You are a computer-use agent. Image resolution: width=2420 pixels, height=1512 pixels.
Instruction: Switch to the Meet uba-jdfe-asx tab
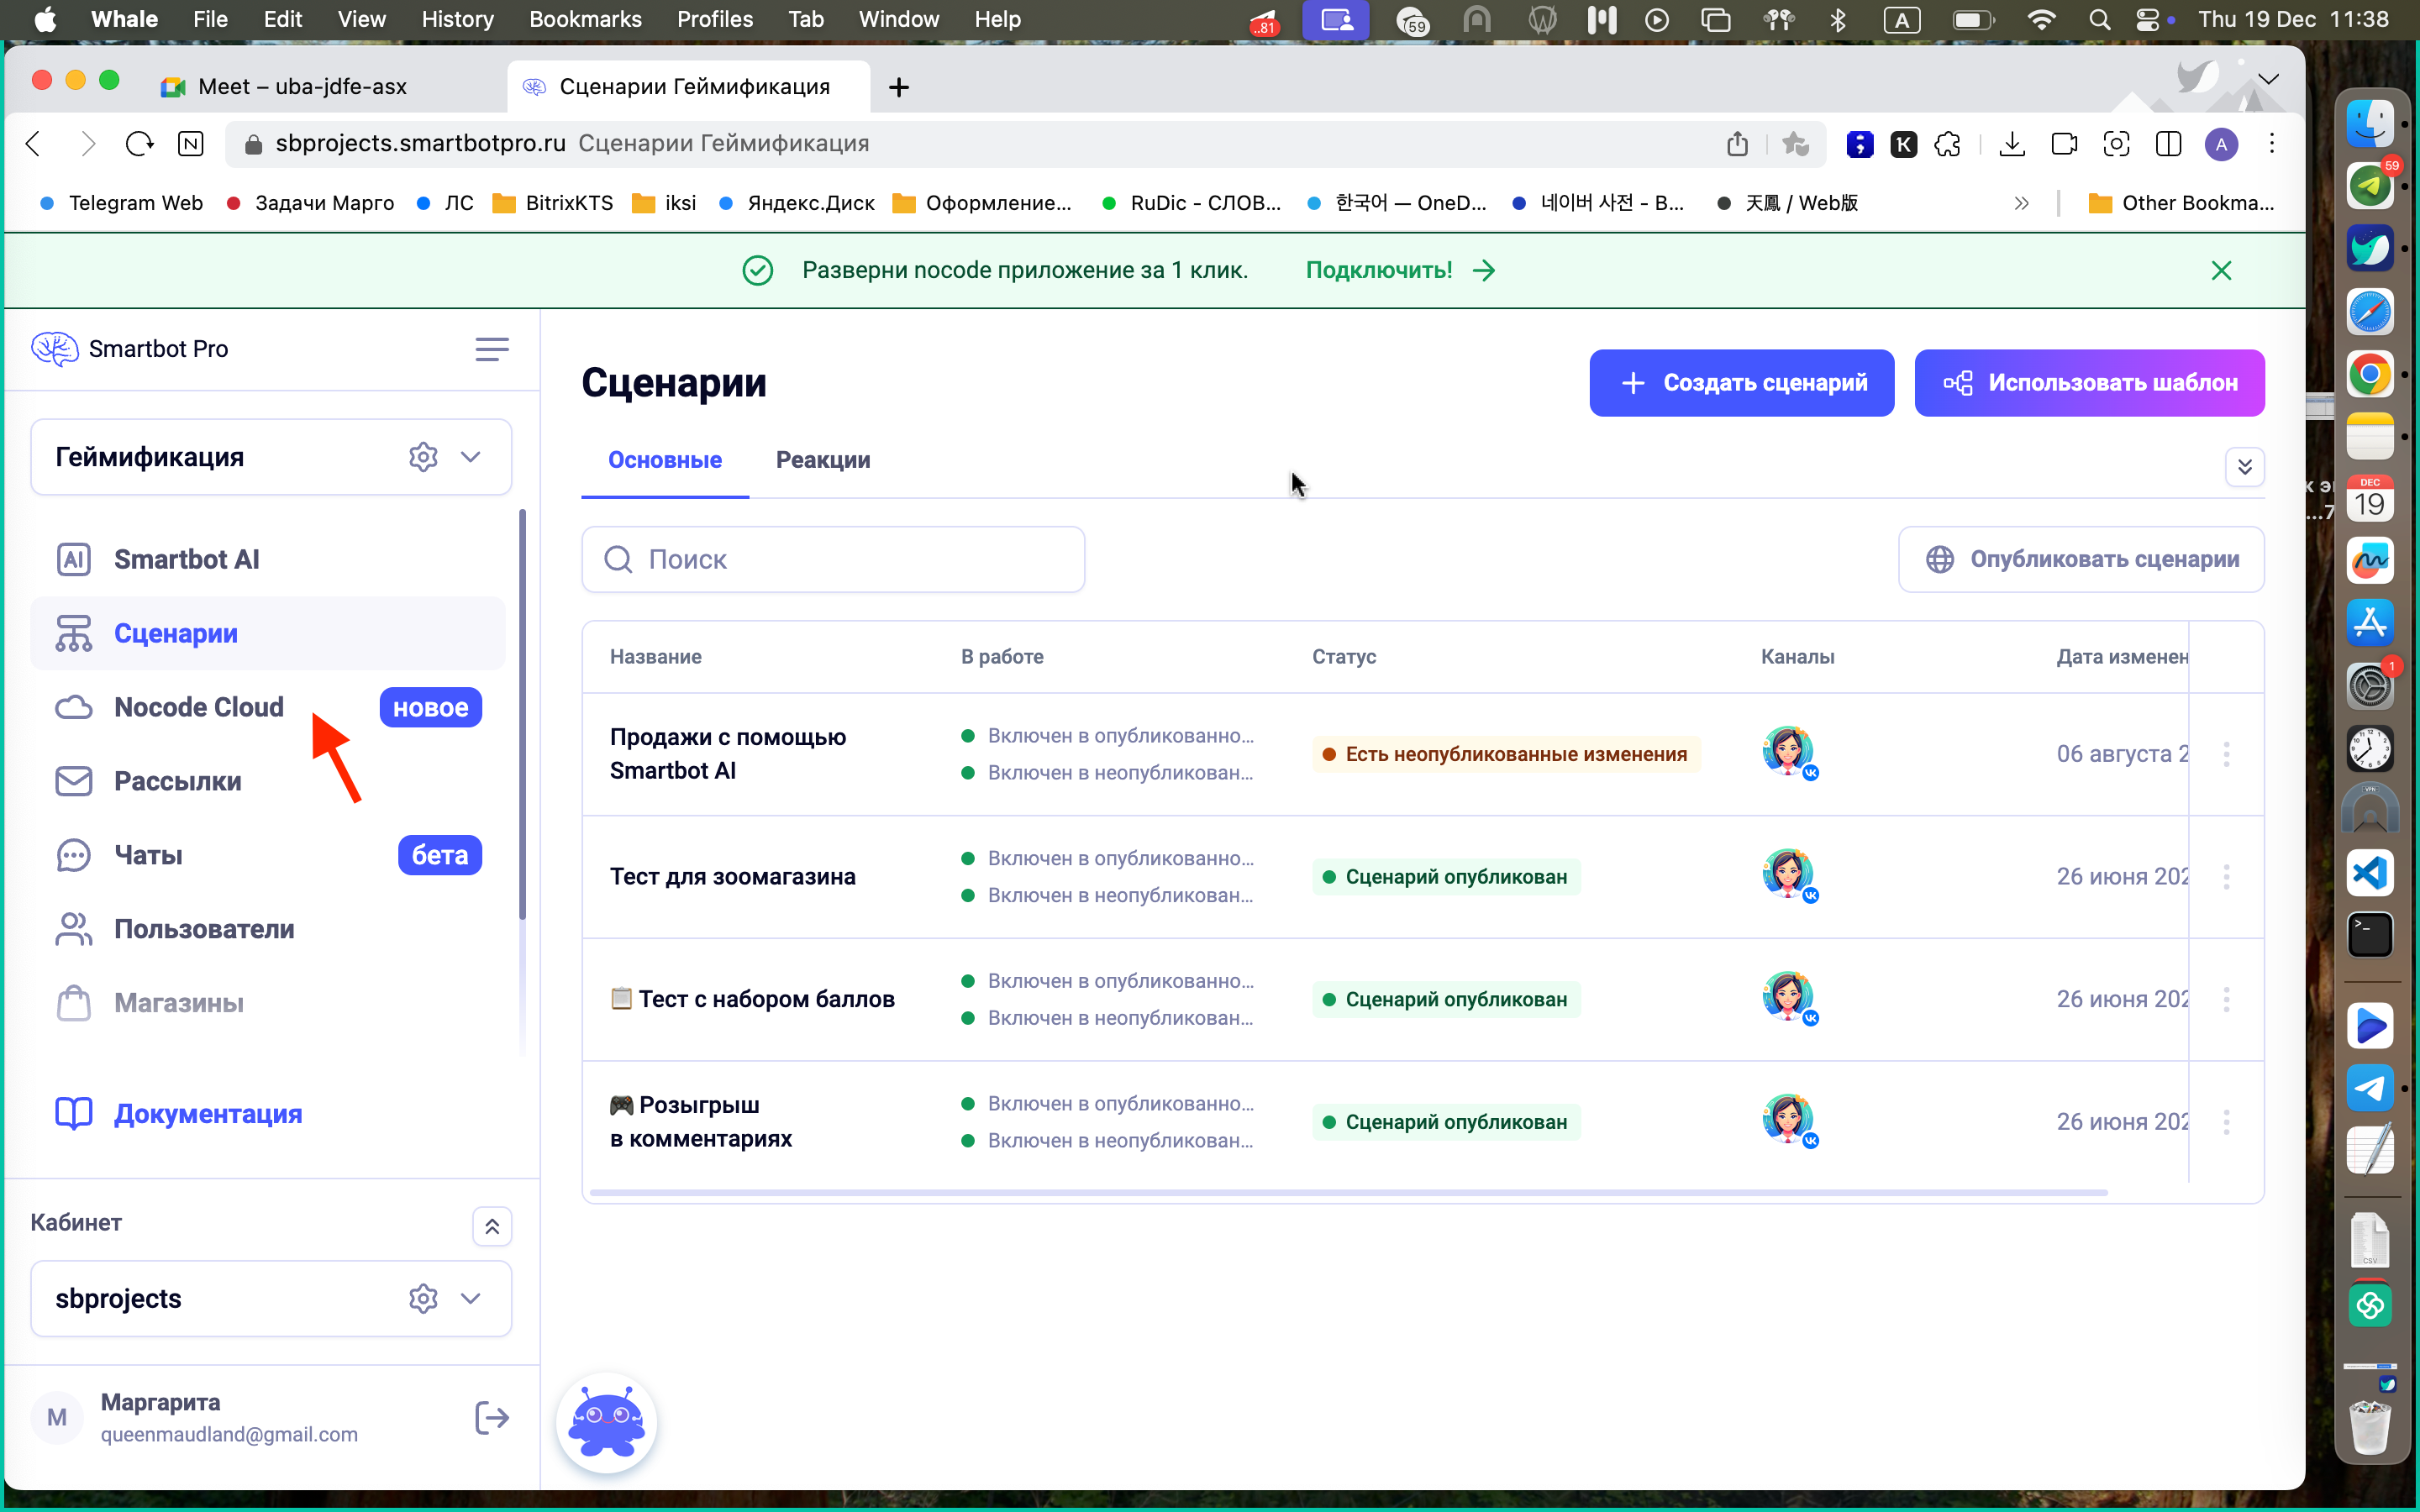(x=302, y=87)
